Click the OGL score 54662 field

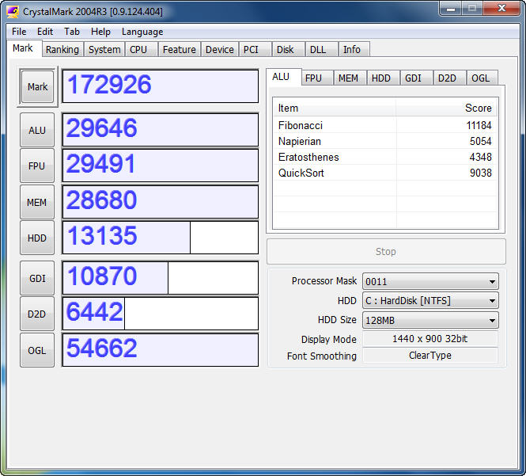pyautogui.click(x=161, y=350)
